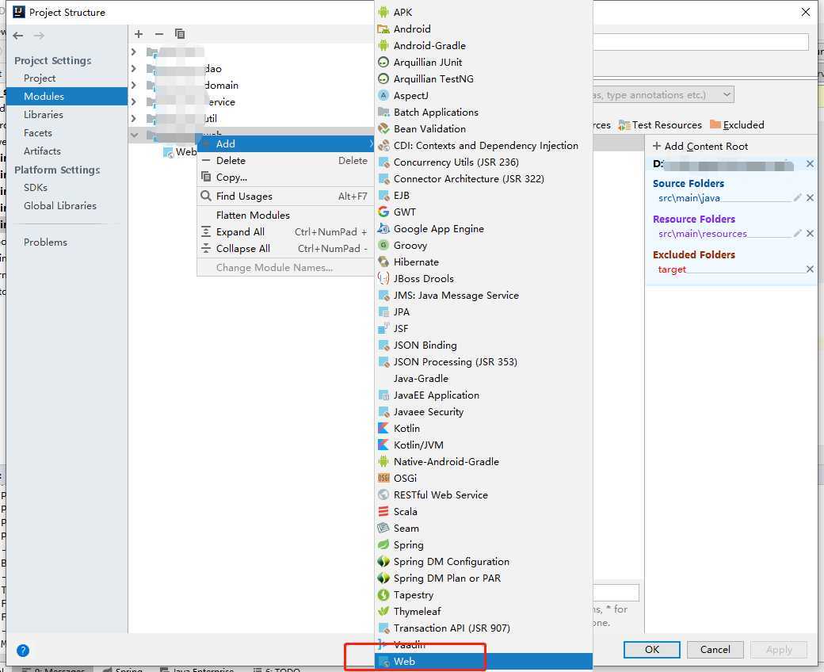This screenshot has width=824, height=672.
Task: Collapse the expanded module containing Web
Action: click(135, 135)
